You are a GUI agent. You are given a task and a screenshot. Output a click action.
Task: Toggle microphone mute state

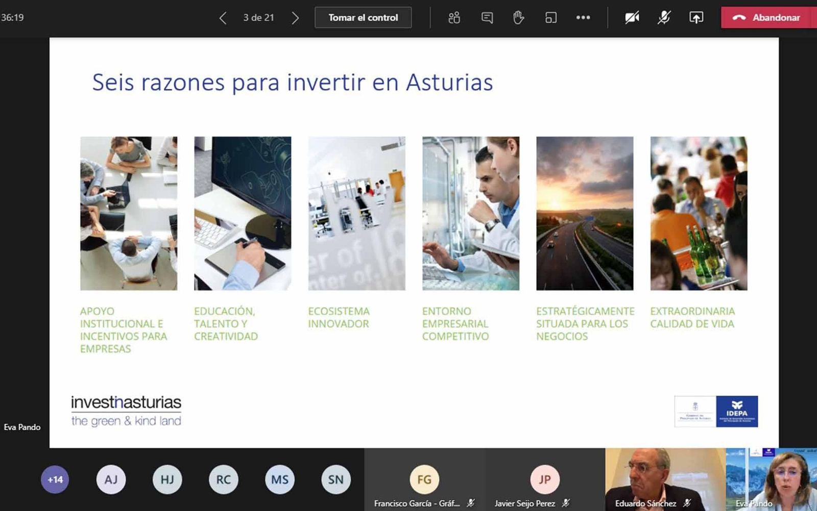click(663, 17)
